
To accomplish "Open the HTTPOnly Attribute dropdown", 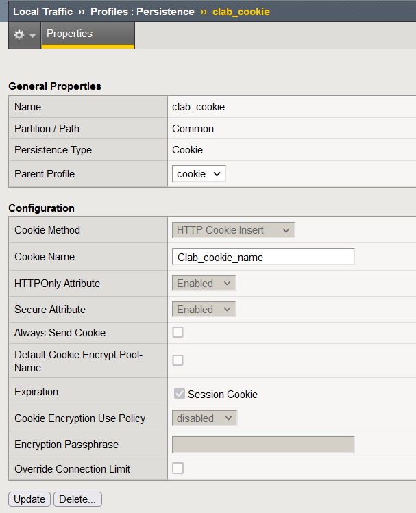I will (x=204, y=283).
